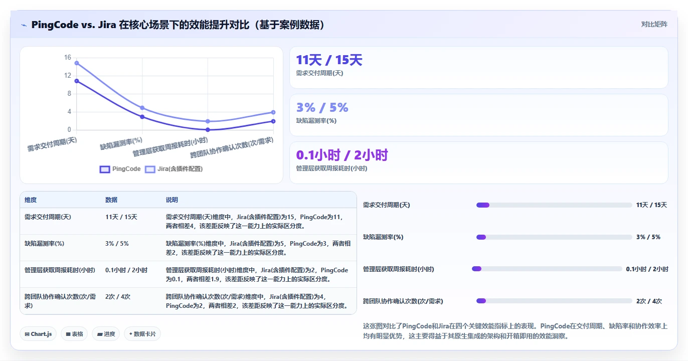The height and width of the screenshot is (361, 688).
Task: Click the 管理层获取周报耗时(小时) progress row label
Action: pos(399,269)
